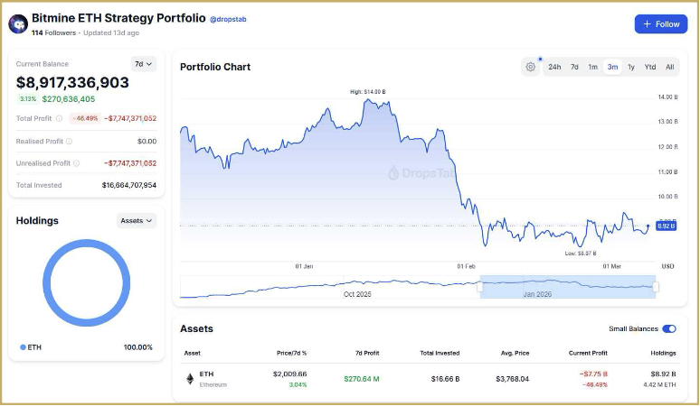Click the 4.42 M ETH holdings value
This screenshot has height=406, width=700.
(x=660, y=384)
